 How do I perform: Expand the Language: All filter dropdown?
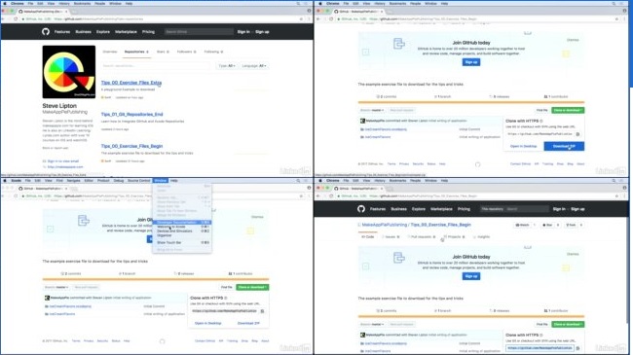point(254,66)
